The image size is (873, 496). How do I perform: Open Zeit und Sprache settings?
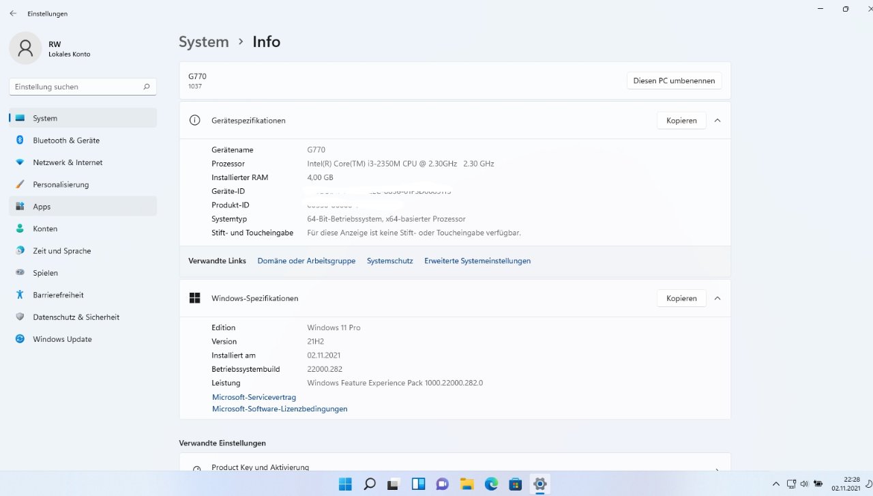[x=83, y=250]
